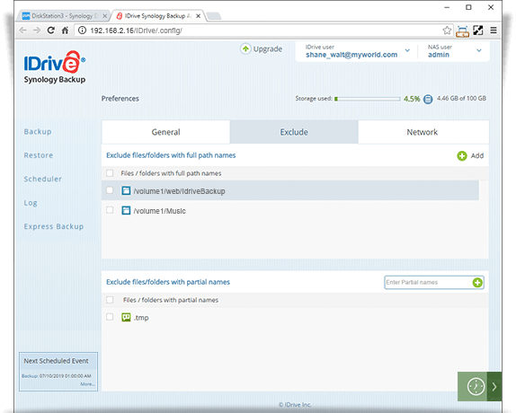Open the Network tab
The image size is (516, 413).
(x=423, y=132)
